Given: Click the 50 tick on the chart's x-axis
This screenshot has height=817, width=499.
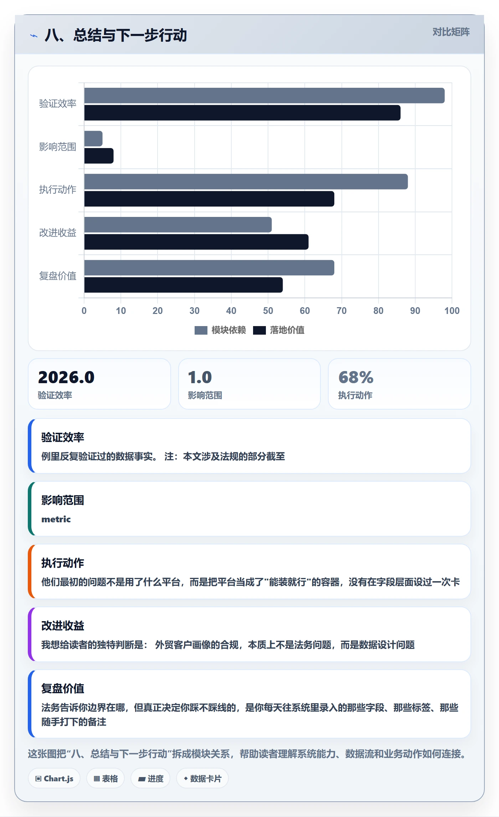Looking at the screenshot, I should tap(268, 311).
